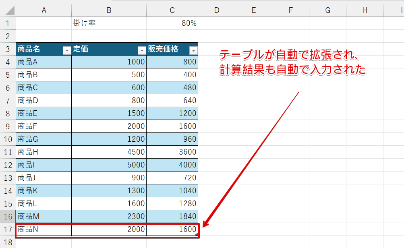Select the 商品L cell
This screenshot has width=404, height=248.
coord(44,203)
